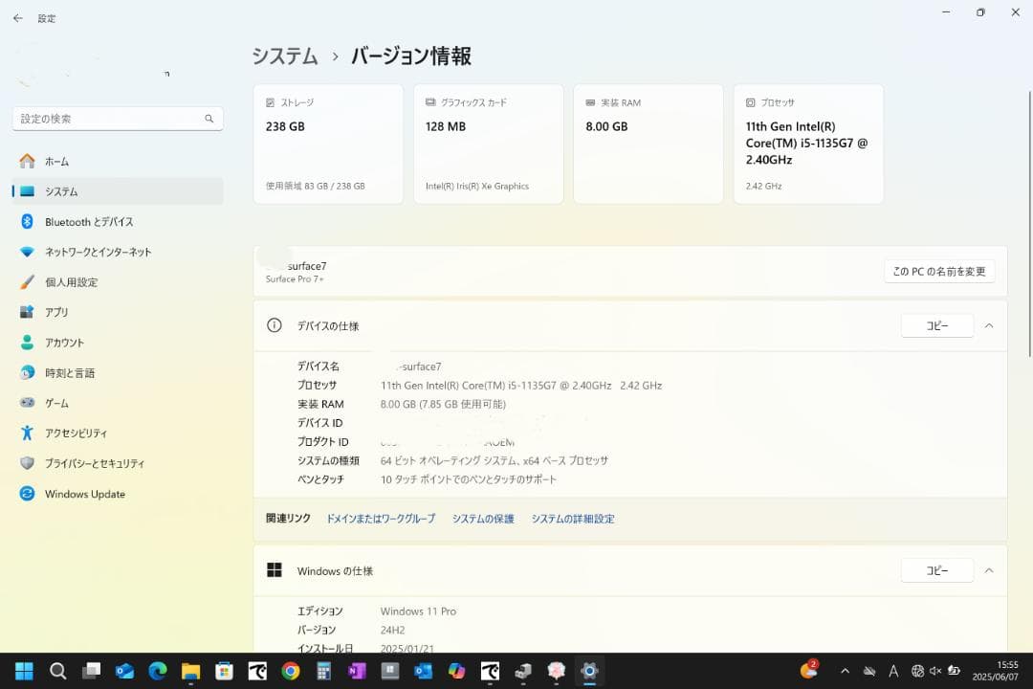Open the プロセッサ i5-1135G7 card
The image size is (1033, 689).
click(x=808, y=144)
